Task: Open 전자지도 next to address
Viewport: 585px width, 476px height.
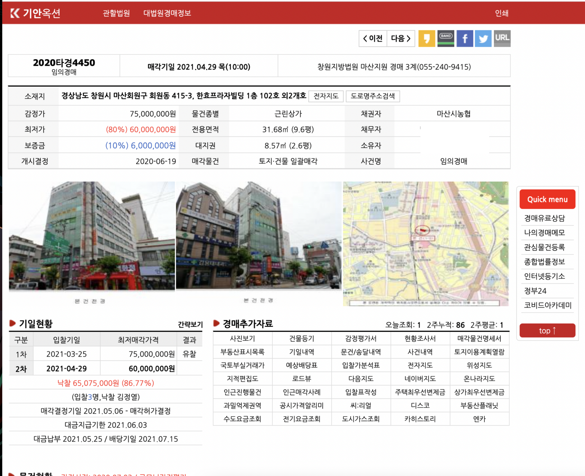Action: (326, 96)
